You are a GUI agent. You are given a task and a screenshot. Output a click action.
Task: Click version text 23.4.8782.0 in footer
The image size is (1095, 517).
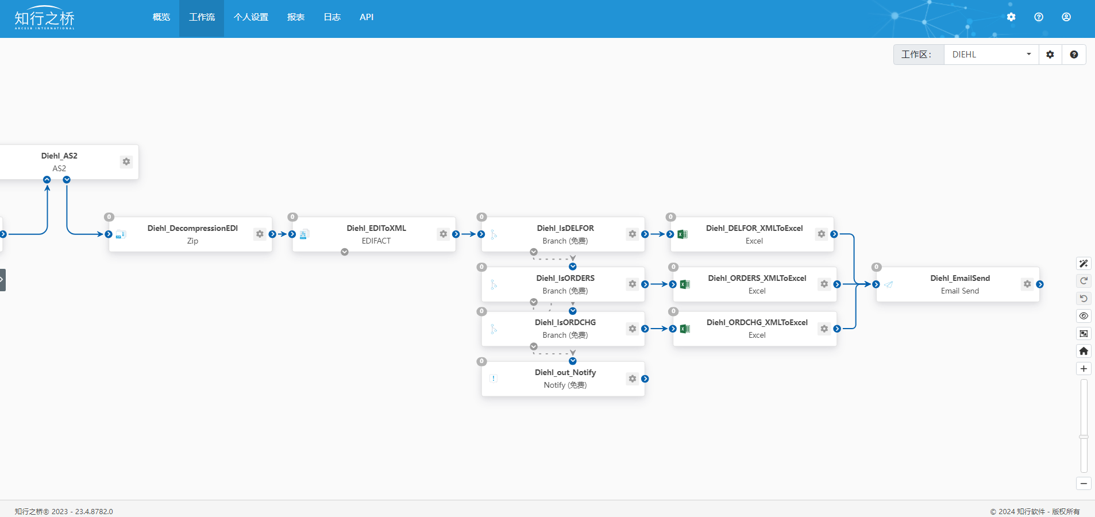94,511
